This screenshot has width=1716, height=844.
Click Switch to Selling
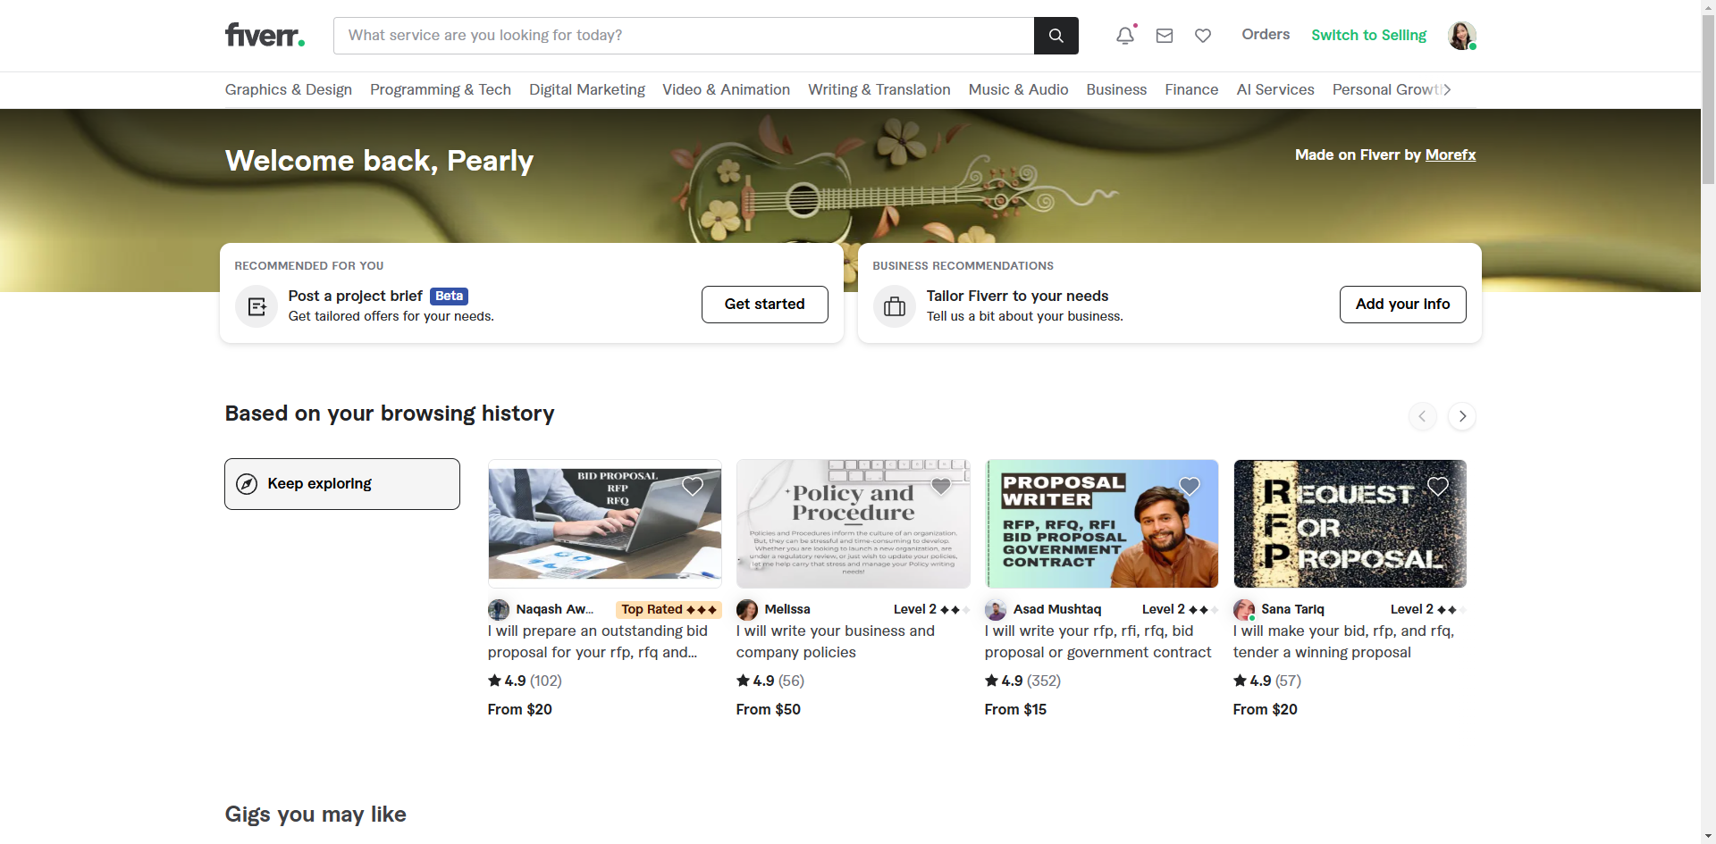[1369, 35]
